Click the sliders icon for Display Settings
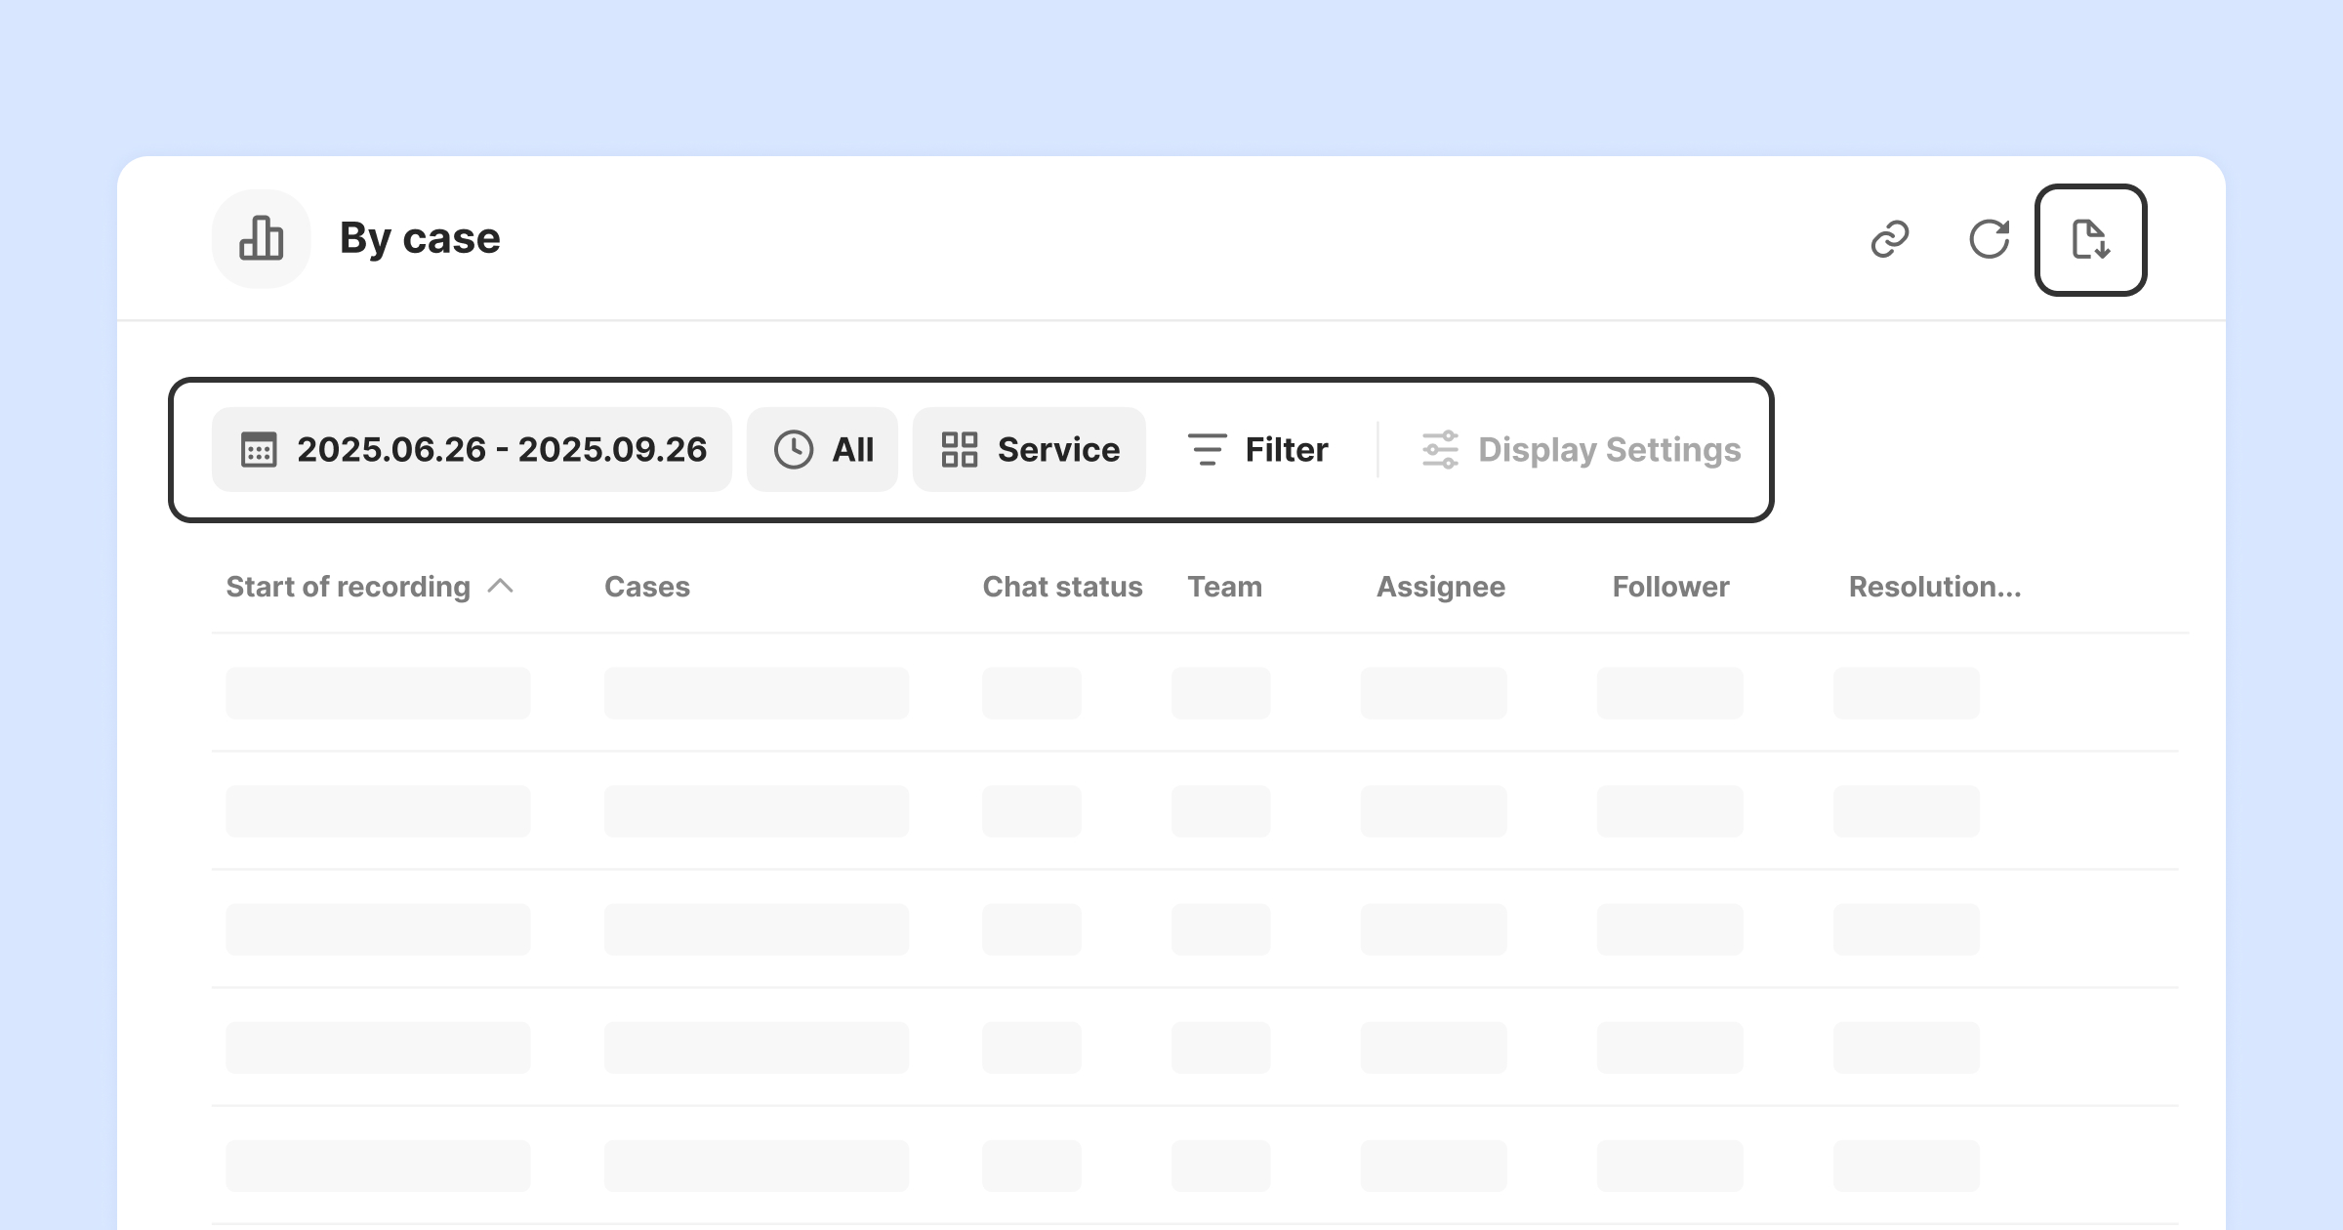Image resolution: width=2343 pixels, height=1230 pixels. [x=1440, y=450]
